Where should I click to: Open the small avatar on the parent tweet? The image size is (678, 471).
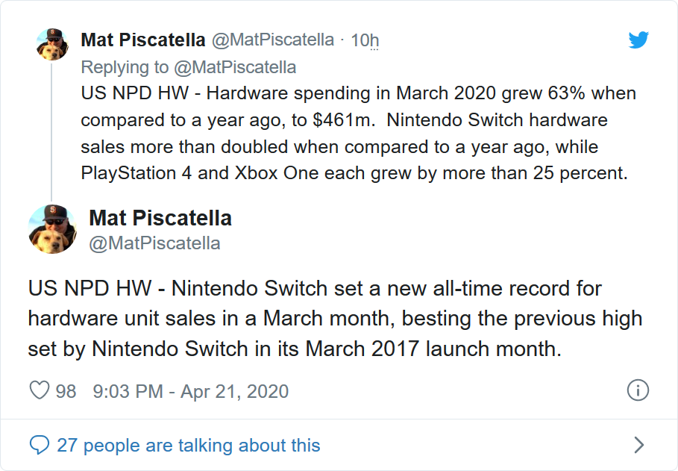(52, 46)
